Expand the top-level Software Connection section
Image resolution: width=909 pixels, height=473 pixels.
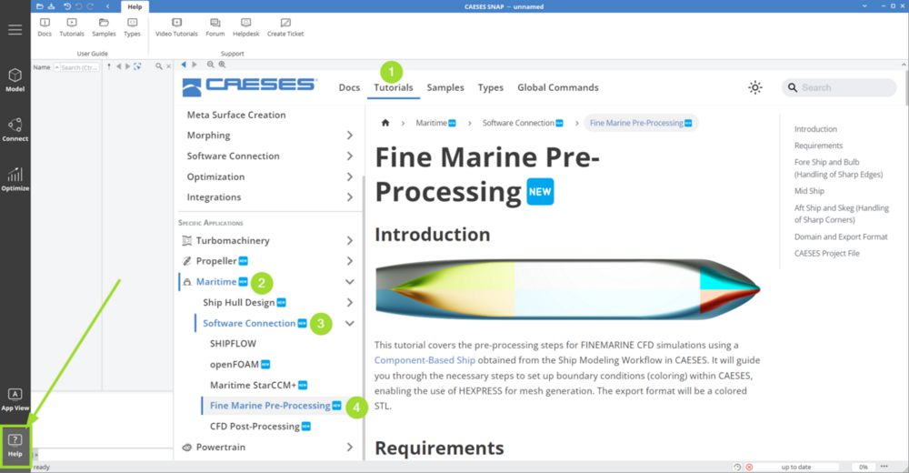coord(350,156)
